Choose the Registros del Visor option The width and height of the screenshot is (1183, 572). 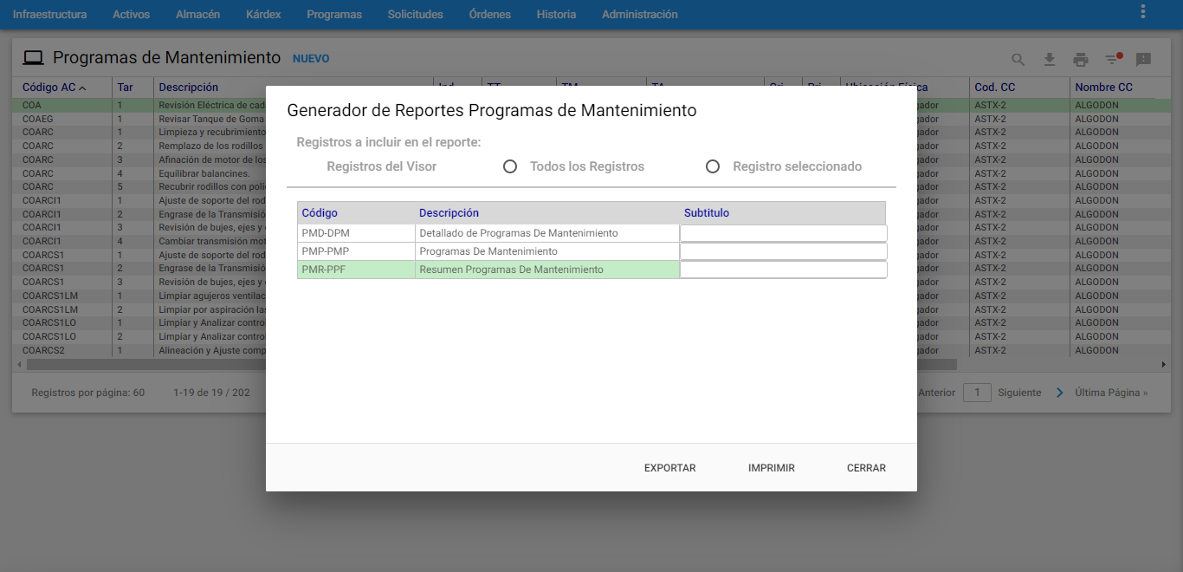(x=381, y=166)
